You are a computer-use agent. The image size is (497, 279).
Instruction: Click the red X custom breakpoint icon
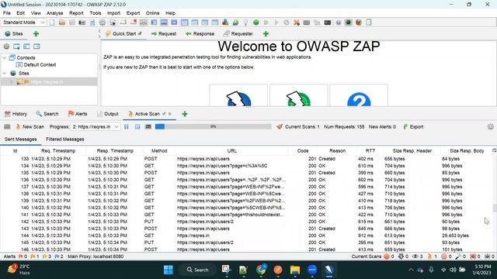(297, 22)
